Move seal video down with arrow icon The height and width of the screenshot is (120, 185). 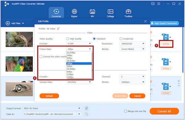[x=179, y=86]
